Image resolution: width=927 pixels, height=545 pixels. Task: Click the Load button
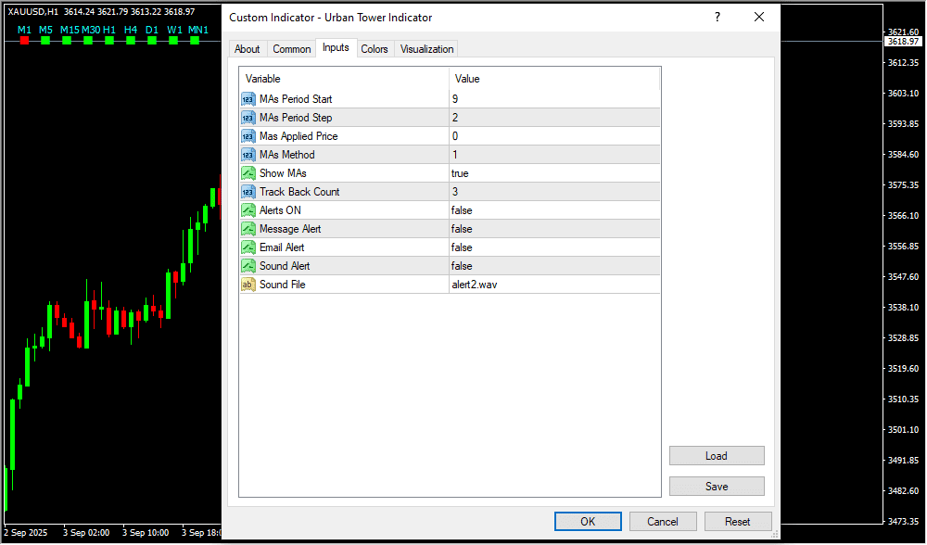(717, 456)
